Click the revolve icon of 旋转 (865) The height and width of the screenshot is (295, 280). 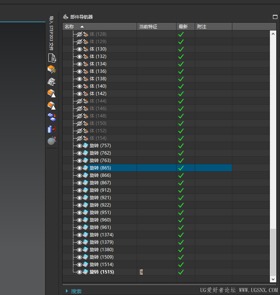click(86, 168)
